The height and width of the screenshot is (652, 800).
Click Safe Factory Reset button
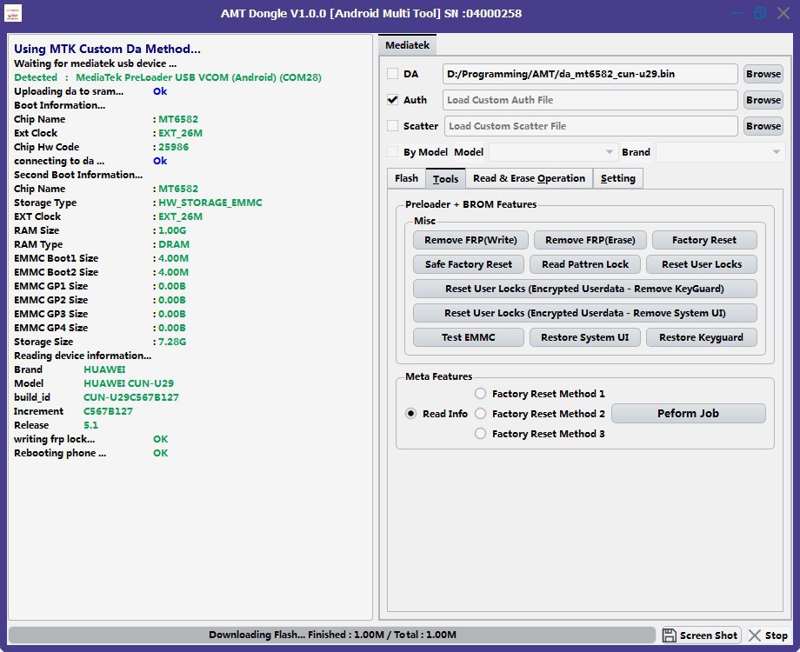coord(469,264)
